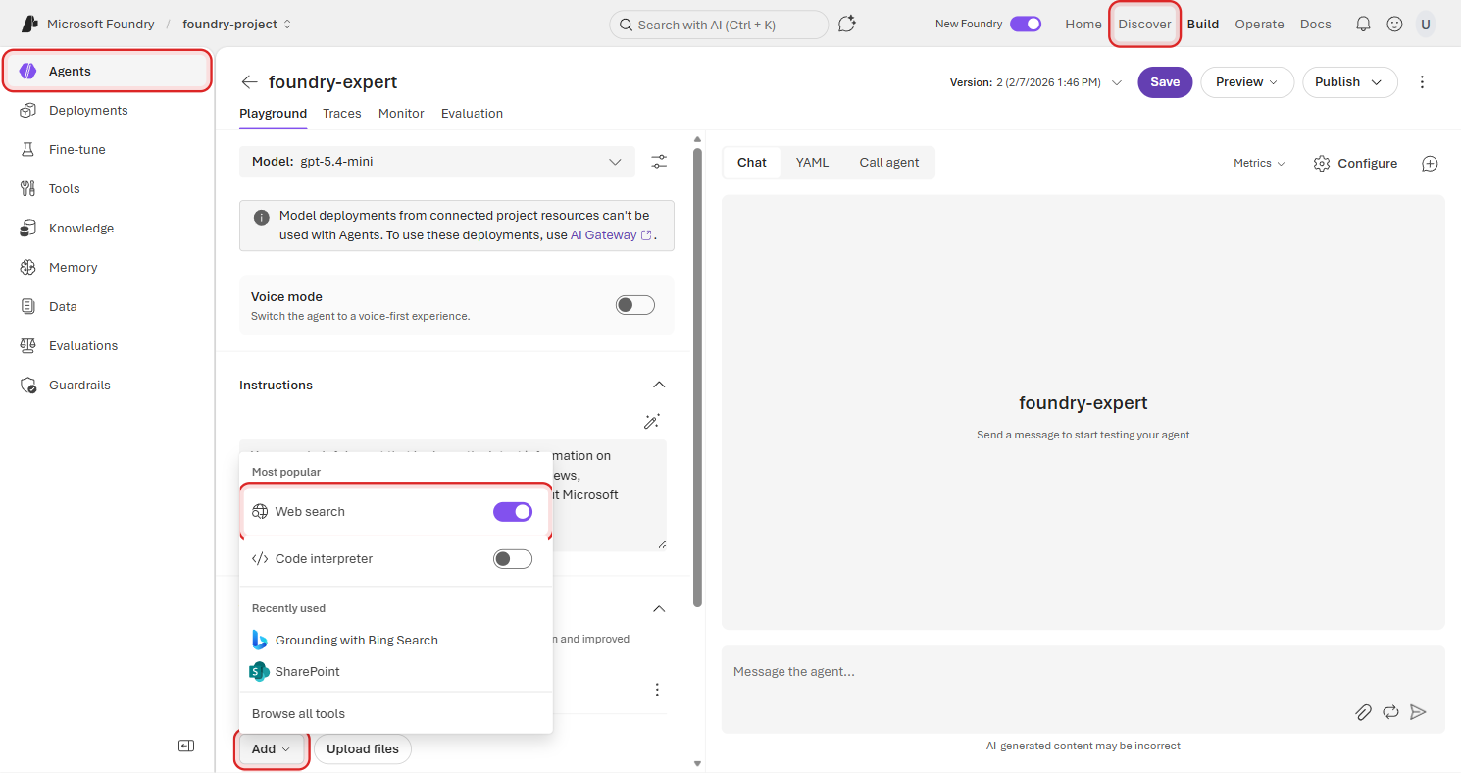Open the user account avatar

[x=1425, y=24]
